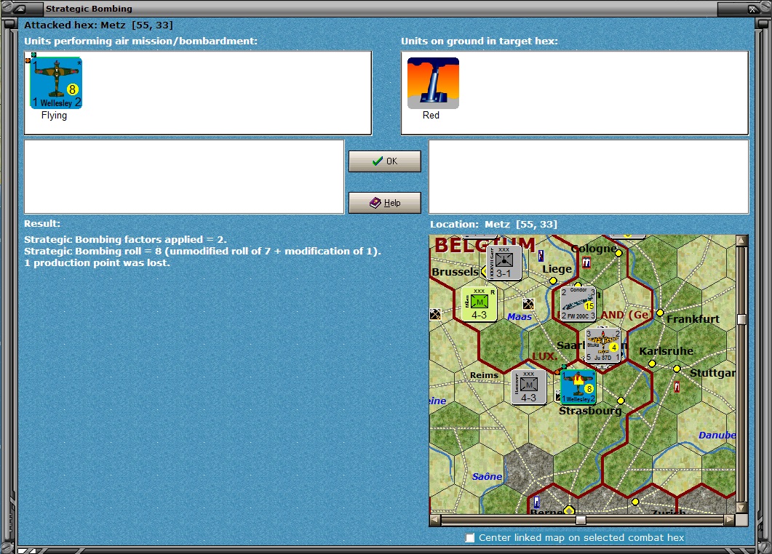Click the Frankfurt city dot on the map

click(660, 313)
